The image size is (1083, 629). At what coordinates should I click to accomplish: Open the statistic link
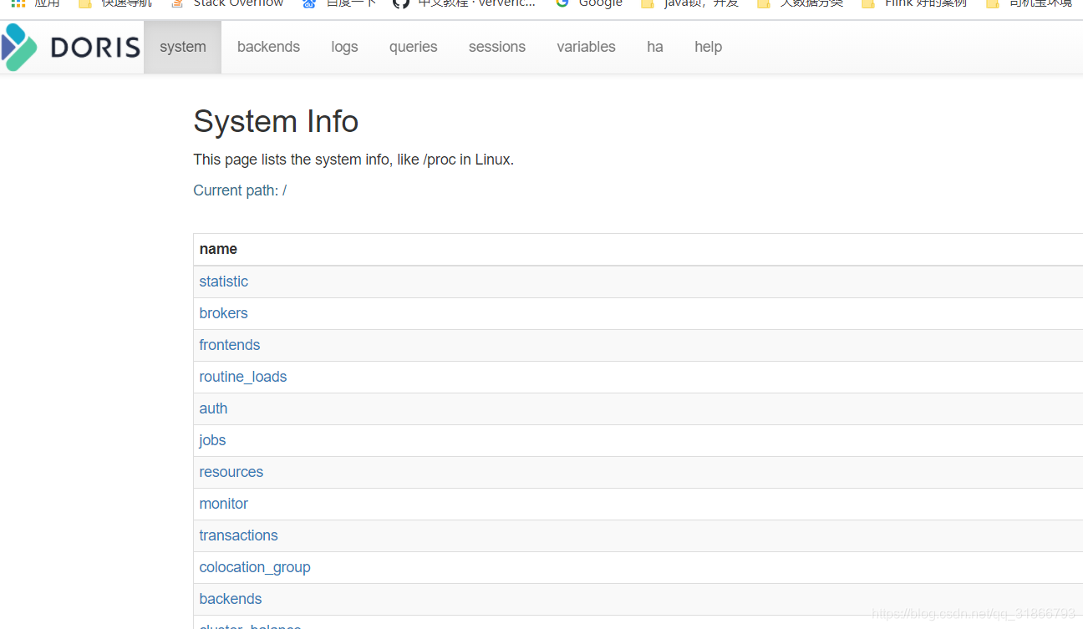(223, 282)
